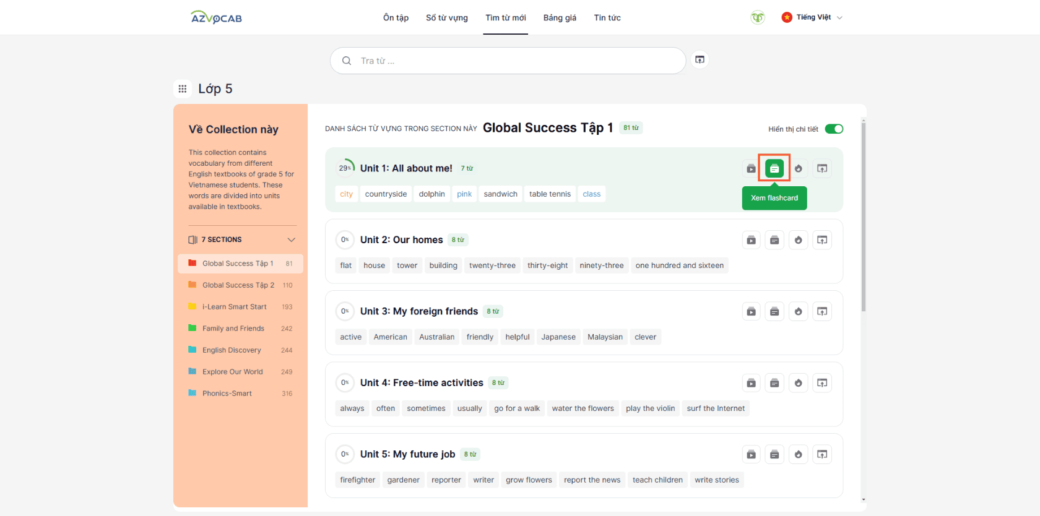1040x516 pixels.
Task: Select Global Success Tập 1 section
Action: point(240,264)
